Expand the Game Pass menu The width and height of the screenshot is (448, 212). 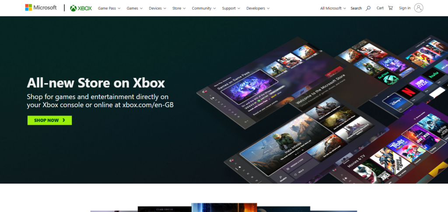[109, 8]
